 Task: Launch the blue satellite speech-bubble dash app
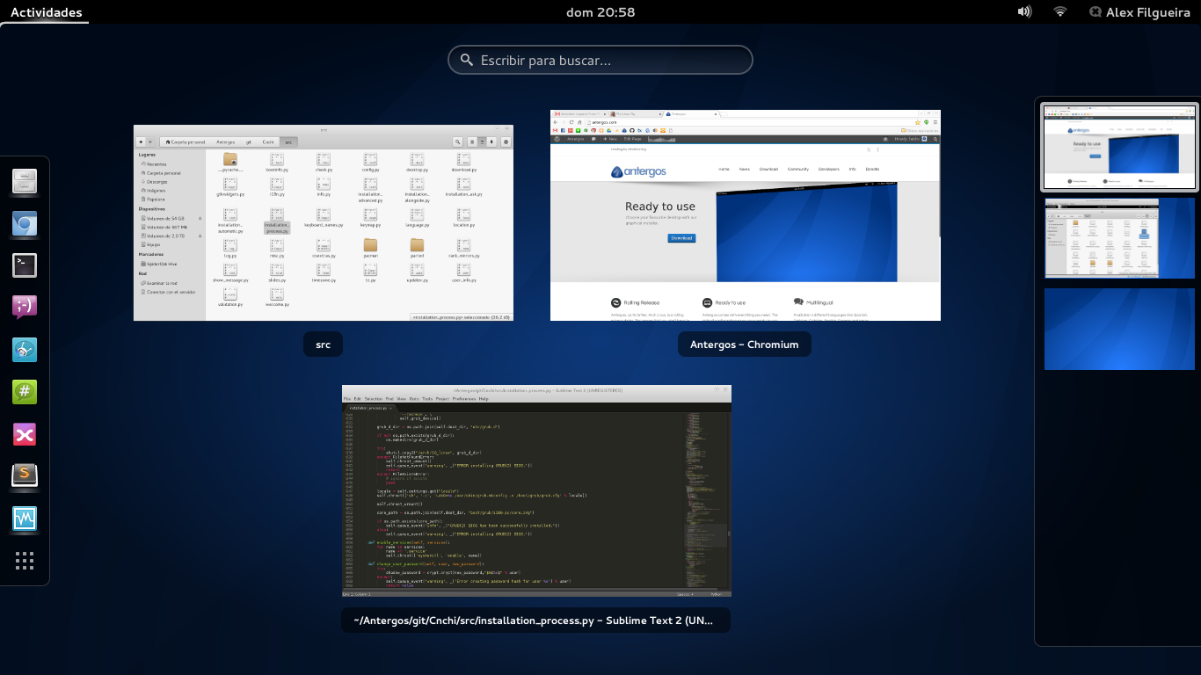click(25, 350)
